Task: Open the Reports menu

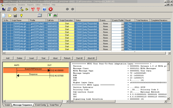Action: pyautogui.click(x=30, y=5)
